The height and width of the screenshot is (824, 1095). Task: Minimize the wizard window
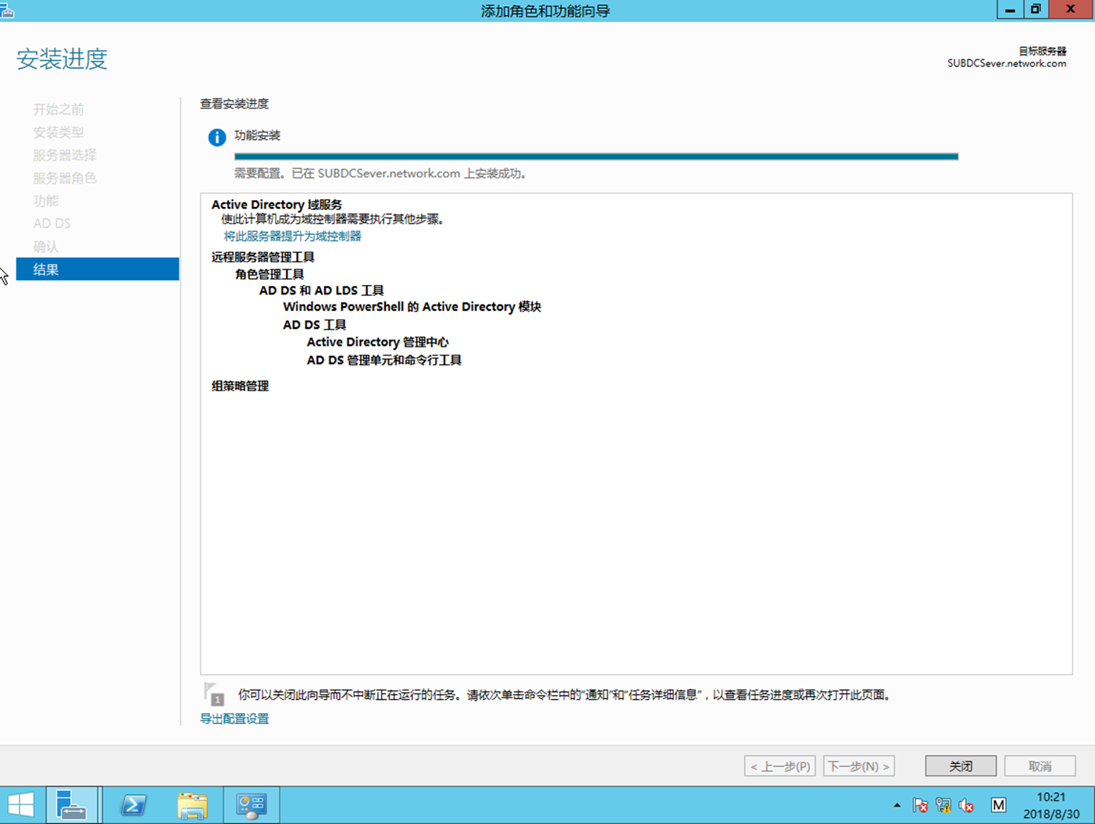(1010, 9)
